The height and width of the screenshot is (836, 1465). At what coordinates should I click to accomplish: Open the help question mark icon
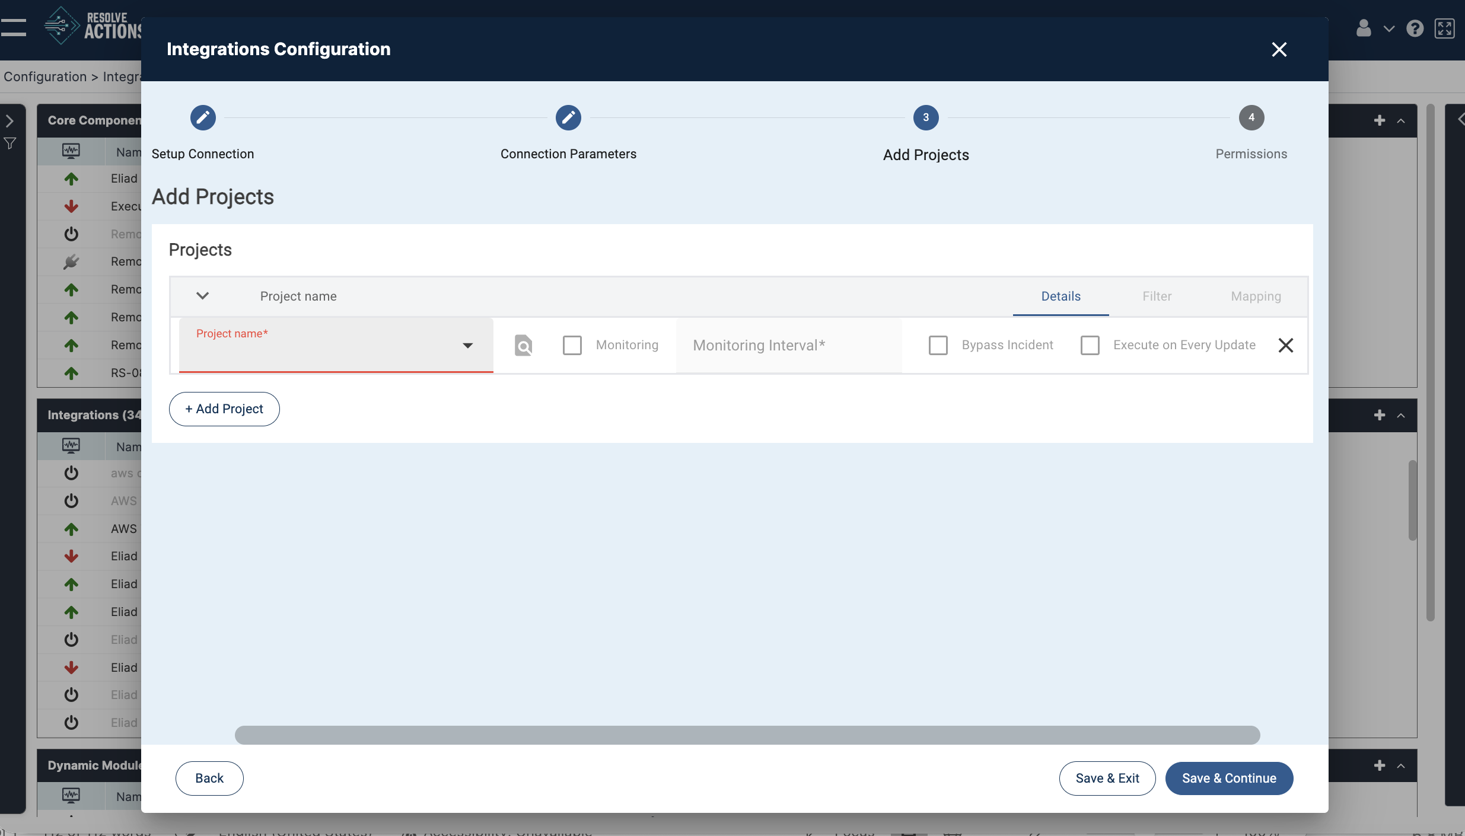[1415, 28]
